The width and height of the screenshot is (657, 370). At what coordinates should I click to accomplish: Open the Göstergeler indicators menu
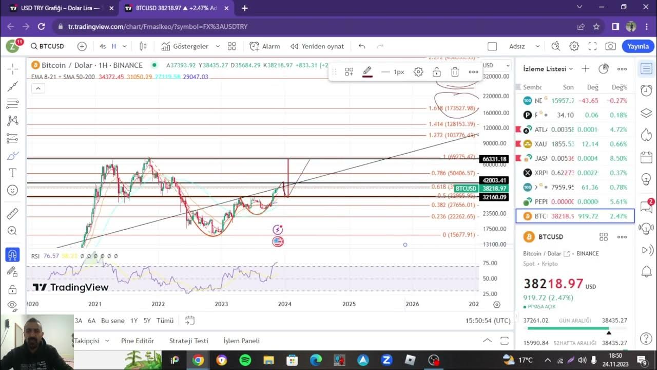click(x=185, y=46)
